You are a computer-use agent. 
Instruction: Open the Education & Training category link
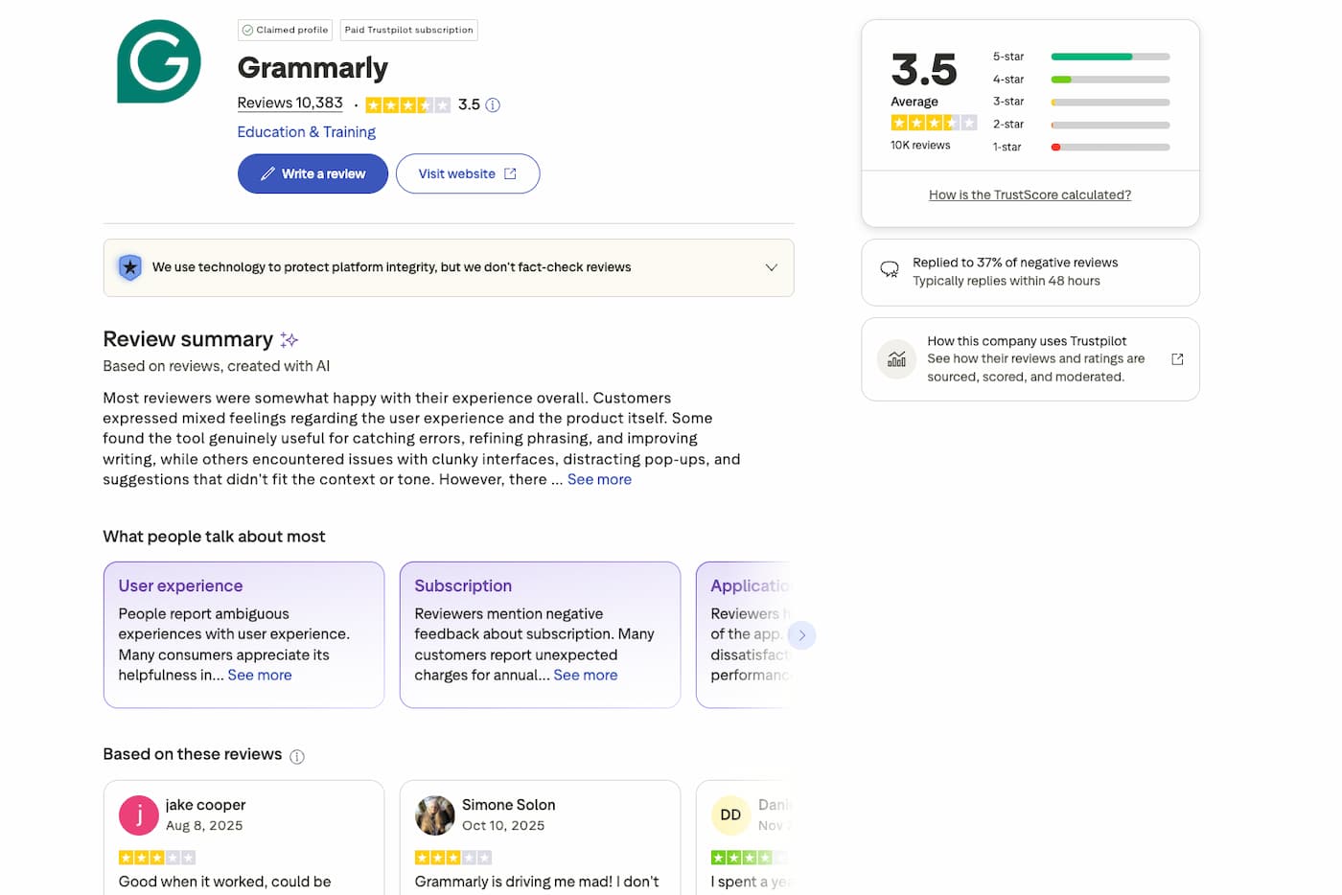coord(306,131)
